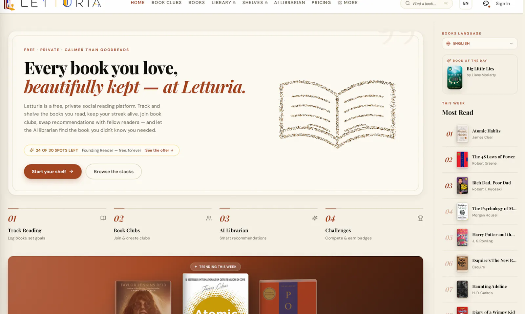Viewport: 525px width, 314px height.
Task: Open the Pricing page
Action: 321,3
